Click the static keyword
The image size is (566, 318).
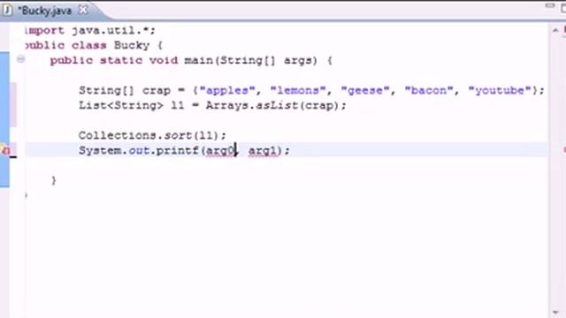point(121,60)
